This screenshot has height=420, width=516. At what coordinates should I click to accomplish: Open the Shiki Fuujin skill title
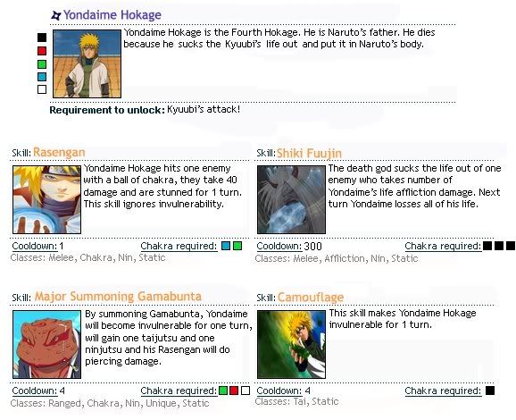(309, 153)
